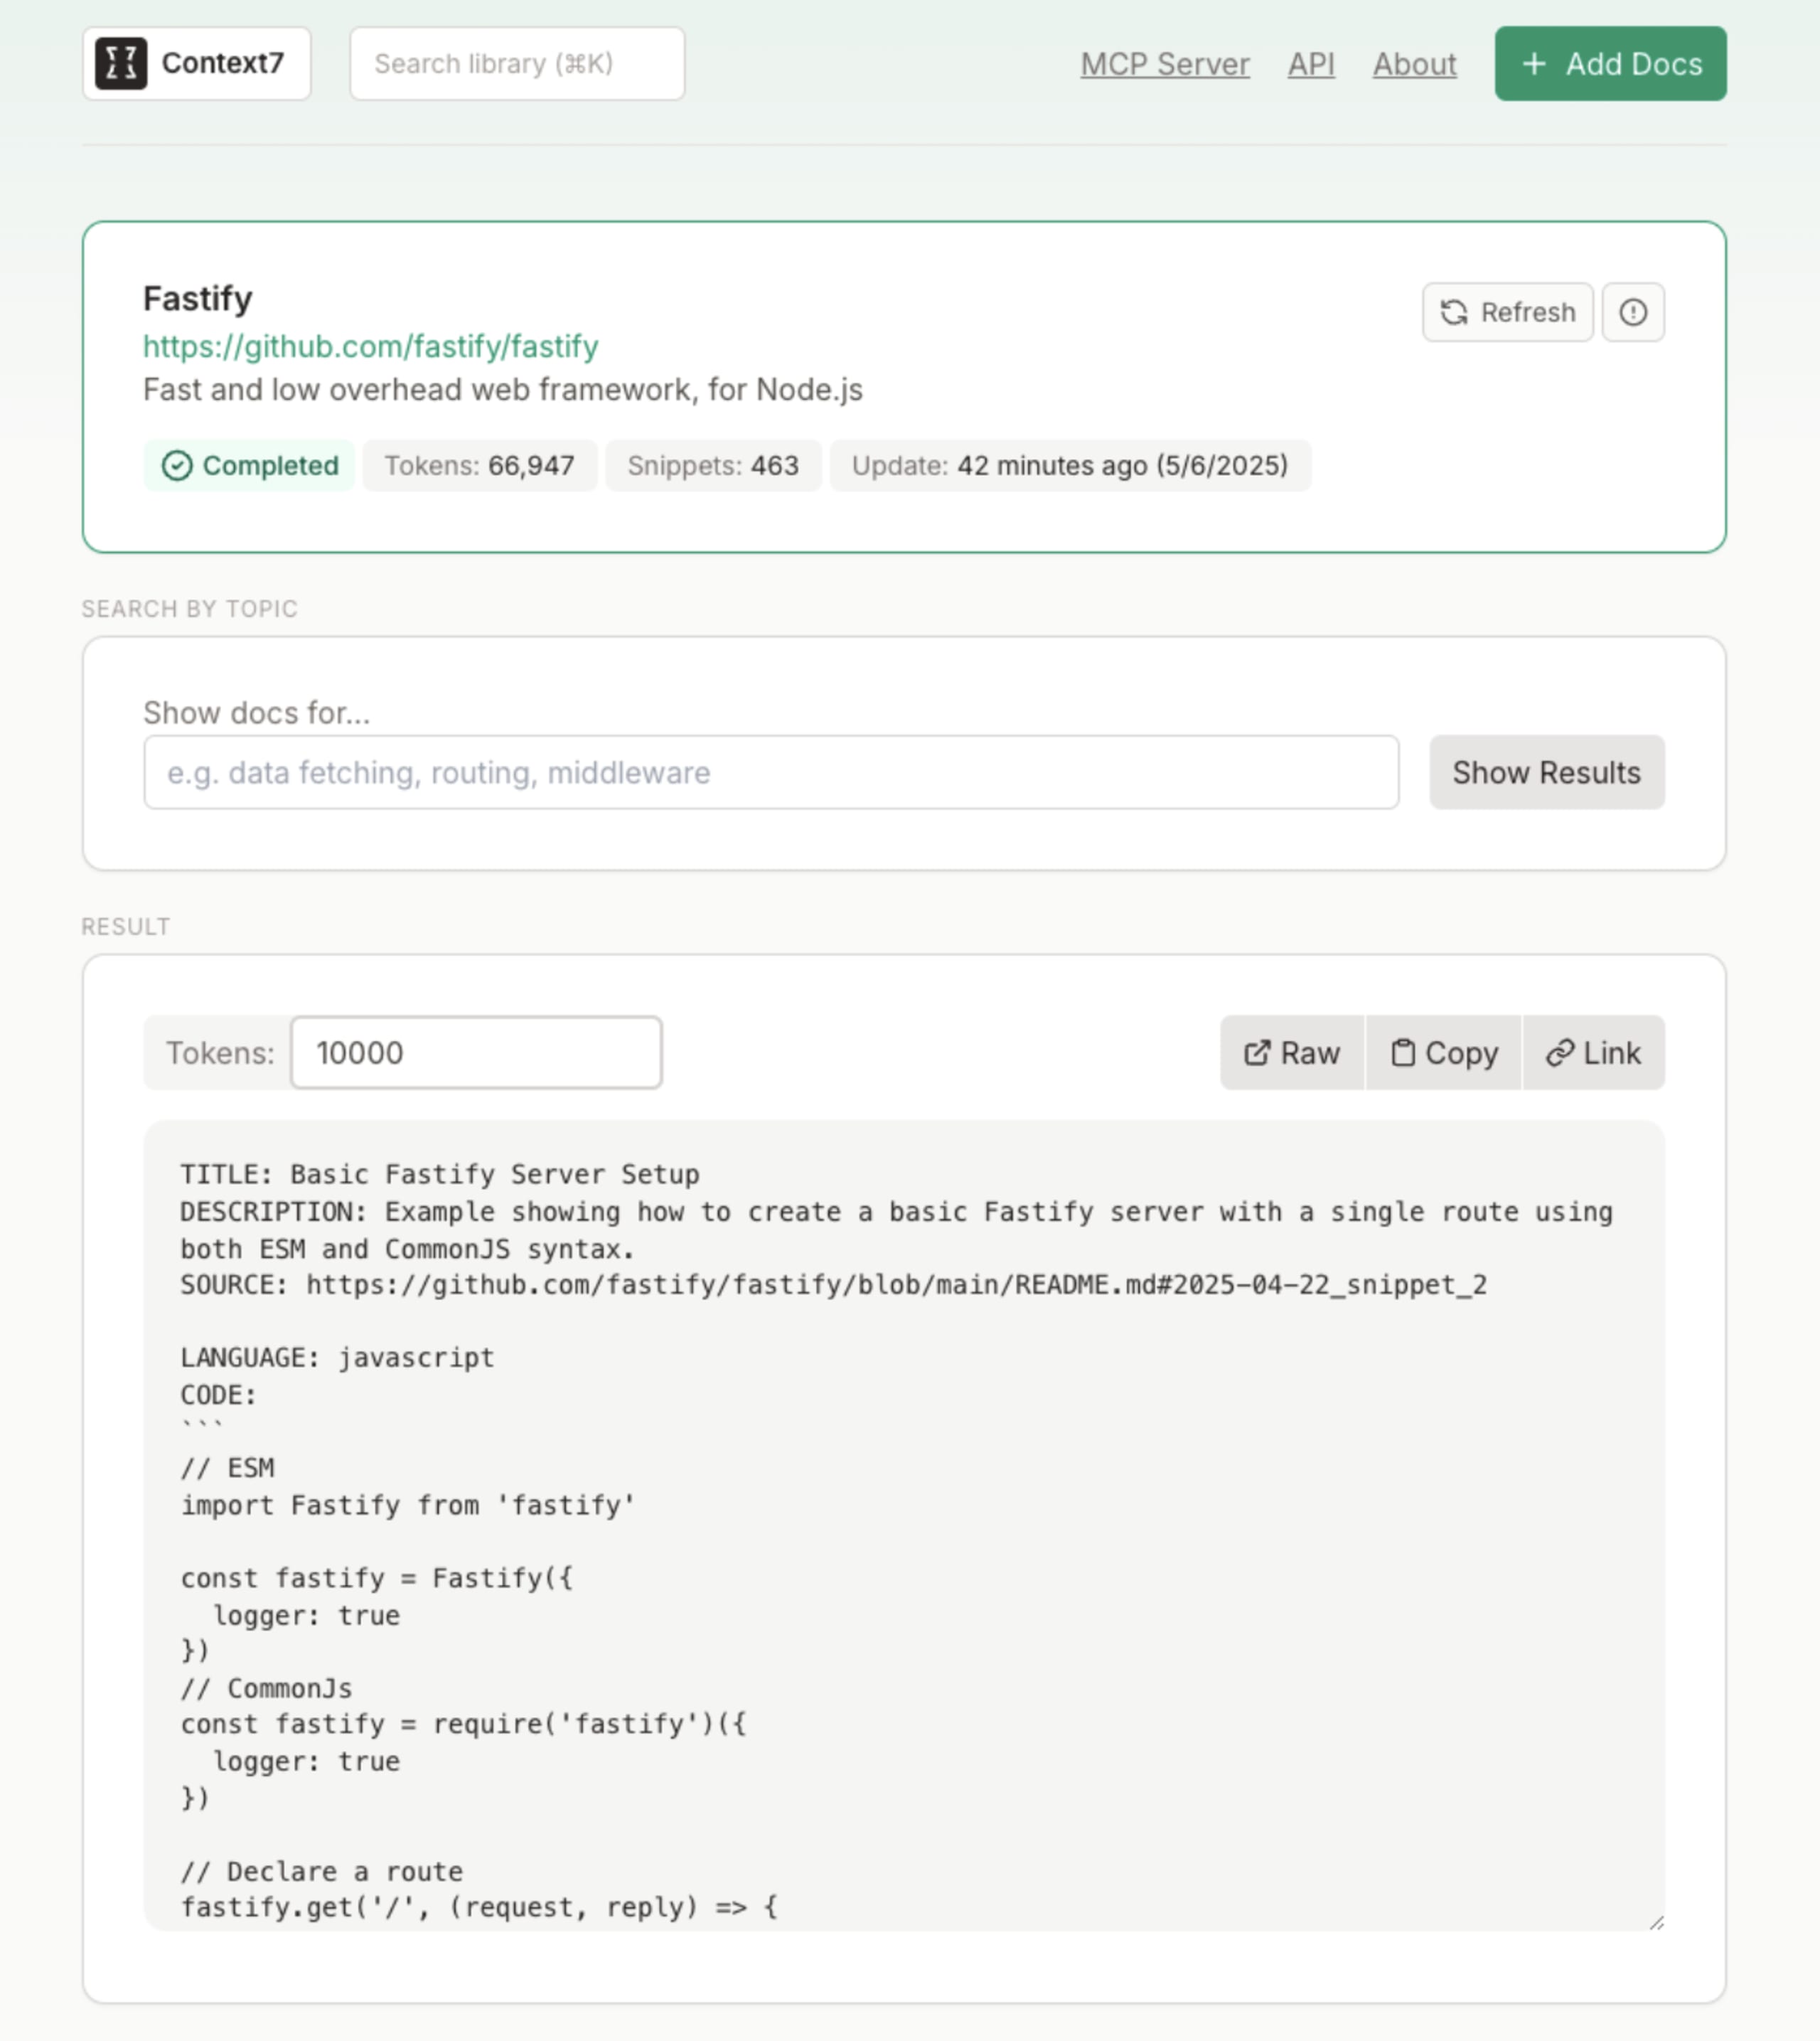Click the SEARCH BY TOPIC heading

[x=190, y=609]
